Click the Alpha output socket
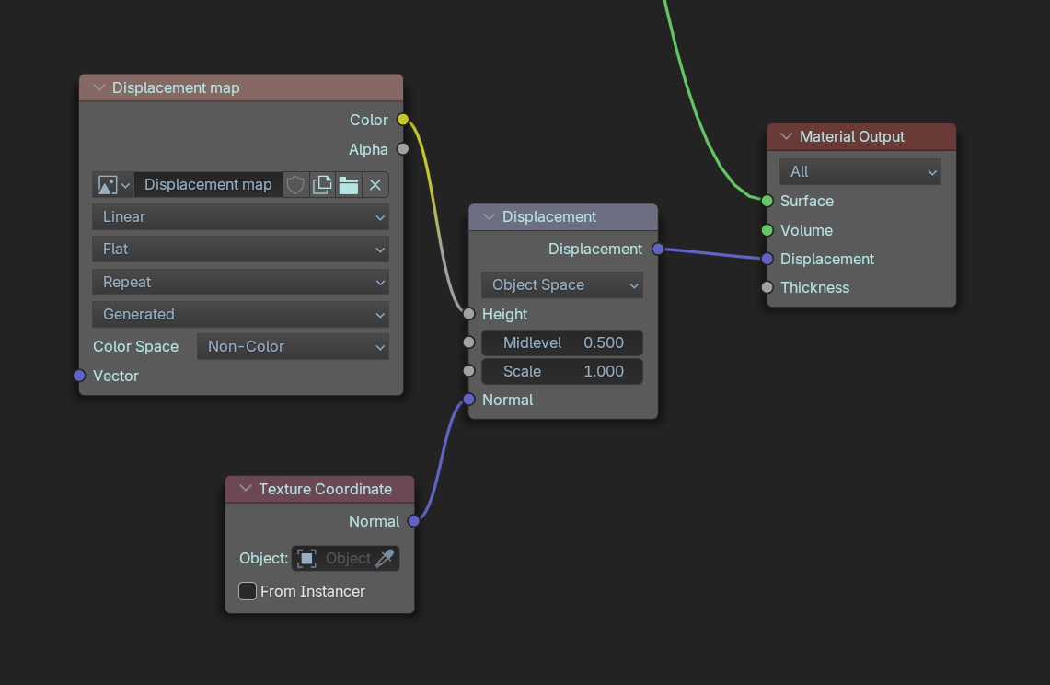Viewport: 1050px width, 685px height. tap(402, 149)
